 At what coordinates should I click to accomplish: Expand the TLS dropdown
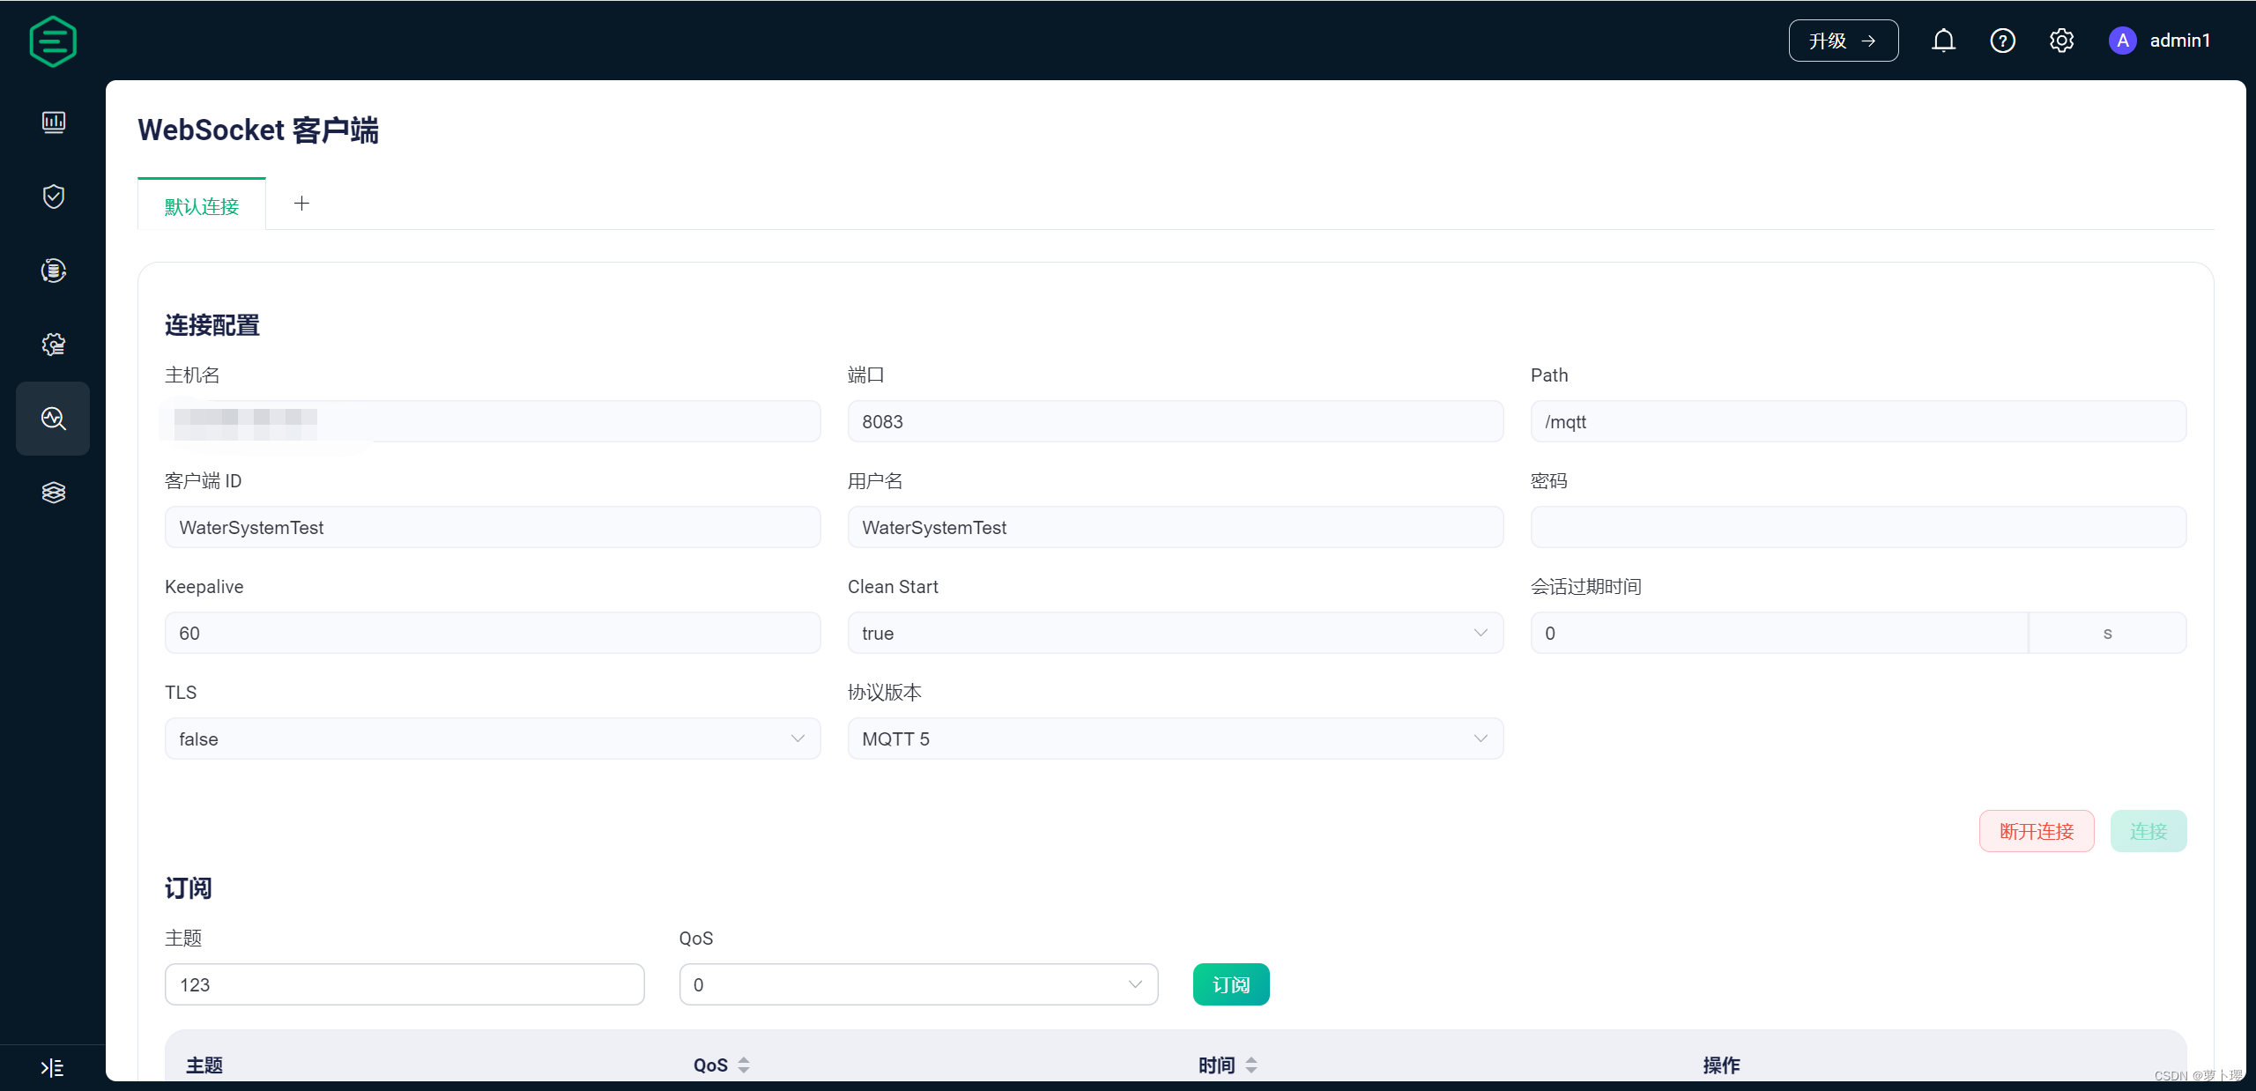click(x=493, y=738)
